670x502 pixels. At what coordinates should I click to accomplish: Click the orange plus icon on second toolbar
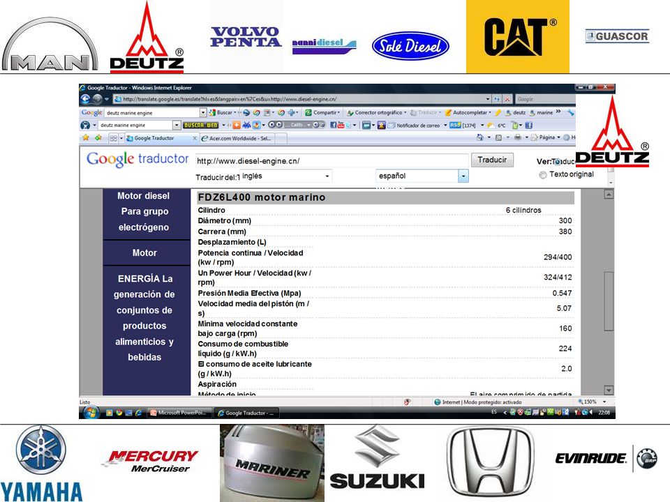pyautogui.click(x=237, y=125)
